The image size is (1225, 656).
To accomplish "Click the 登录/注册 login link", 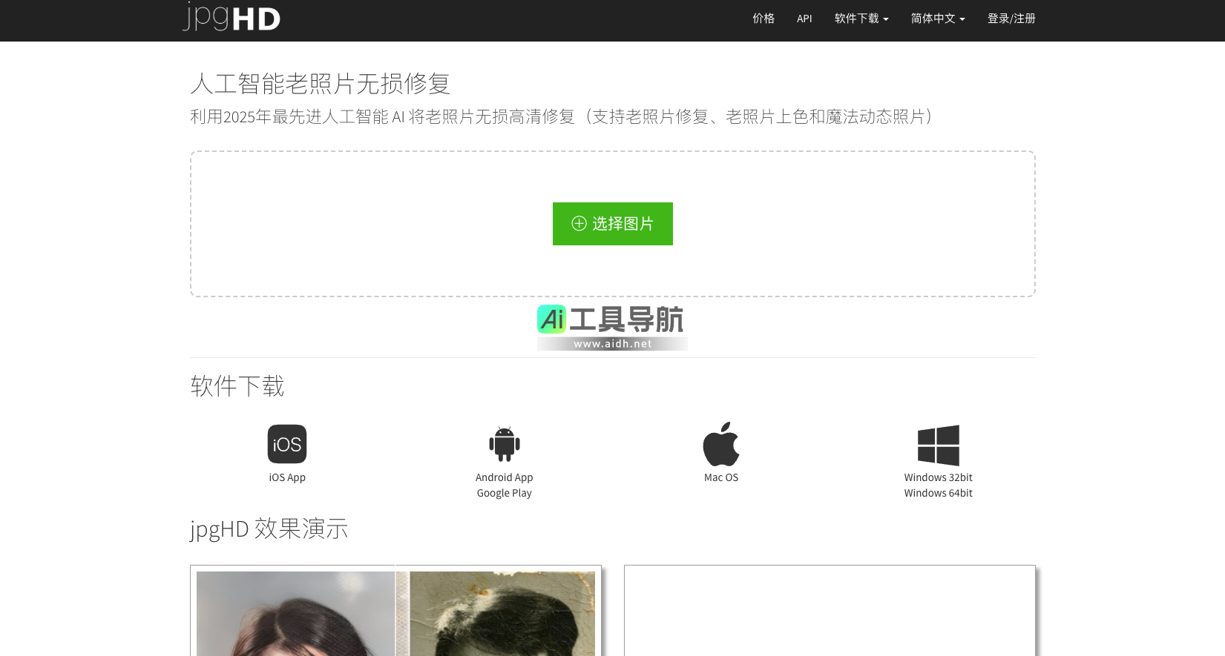I will [1011, 19].
